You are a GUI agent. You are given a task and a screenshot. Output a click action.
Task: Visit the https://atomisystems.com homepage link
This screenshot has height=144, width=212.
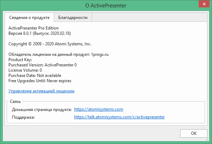coord(99,109)
